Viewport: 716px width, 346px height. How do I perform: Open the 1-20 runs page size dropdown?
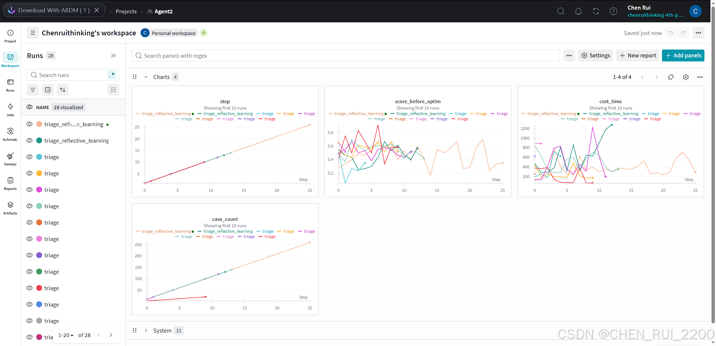tap(66, 335)
